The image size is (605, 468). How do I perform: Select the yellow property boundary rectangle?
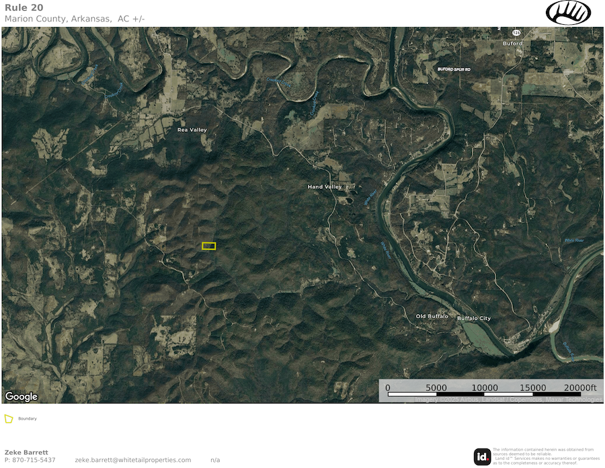click(x=209, y=246)
